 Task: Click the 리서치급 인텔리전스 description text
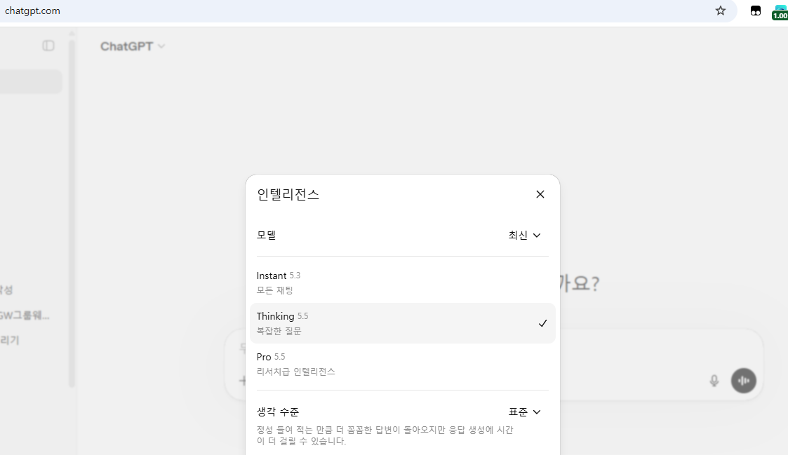pyautogui.click(x=296, y=372)
